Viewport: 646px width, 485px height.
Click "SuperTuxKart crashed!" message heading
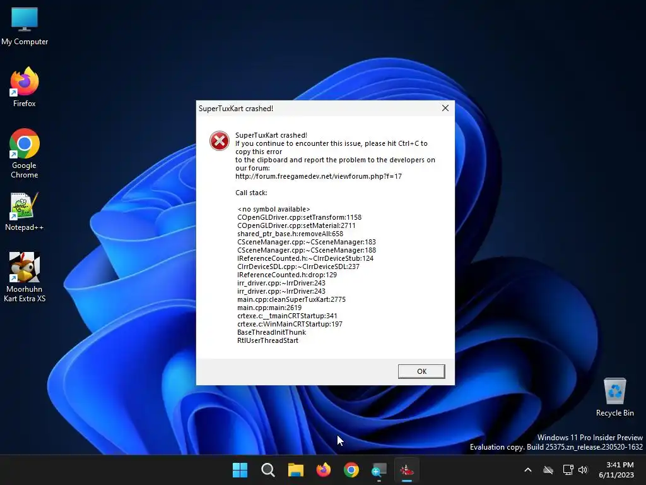pyautogui.click(x=271, y=135)
